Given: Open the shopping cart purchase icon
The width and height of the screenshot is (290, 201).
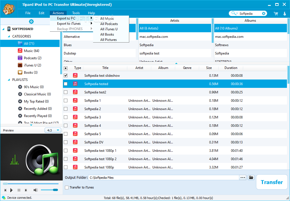Looking at the screenshot, I should point(276,13).
